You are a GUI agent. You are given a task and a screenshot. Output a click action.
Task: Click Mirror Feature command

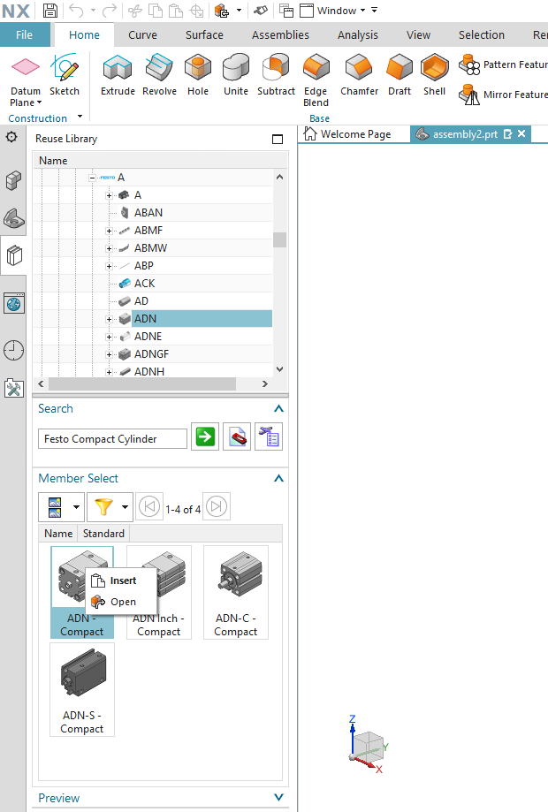(x=502, y=95)
